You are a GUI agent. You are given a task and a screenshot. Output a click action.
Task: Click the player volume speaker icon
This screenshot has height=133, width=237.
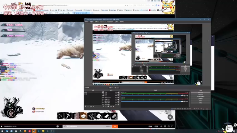click(x=161, y=126)
